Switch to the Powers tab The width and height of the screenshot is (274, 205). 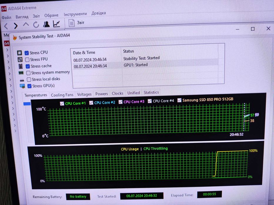[101, 94]
